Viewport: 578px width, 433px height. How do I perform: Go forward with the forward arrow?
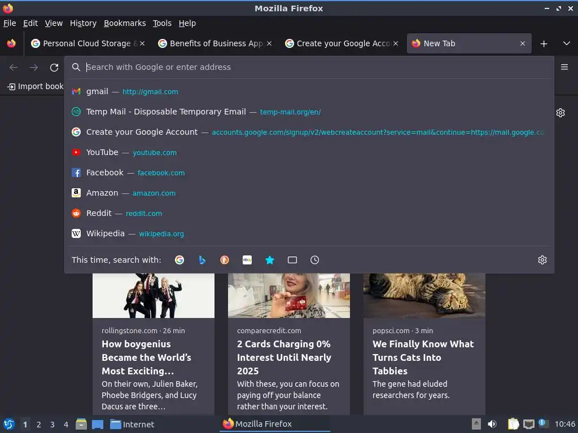click(34, 68)
